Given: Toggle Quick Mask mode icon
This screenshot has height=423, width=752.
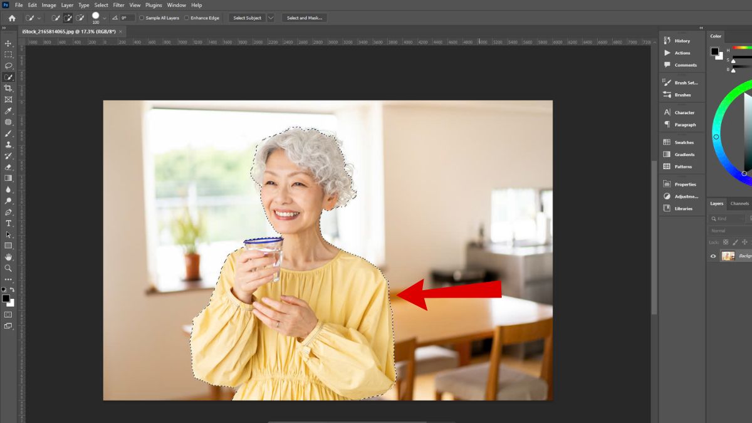Looking at the screenshot, I should pos(8,315).
